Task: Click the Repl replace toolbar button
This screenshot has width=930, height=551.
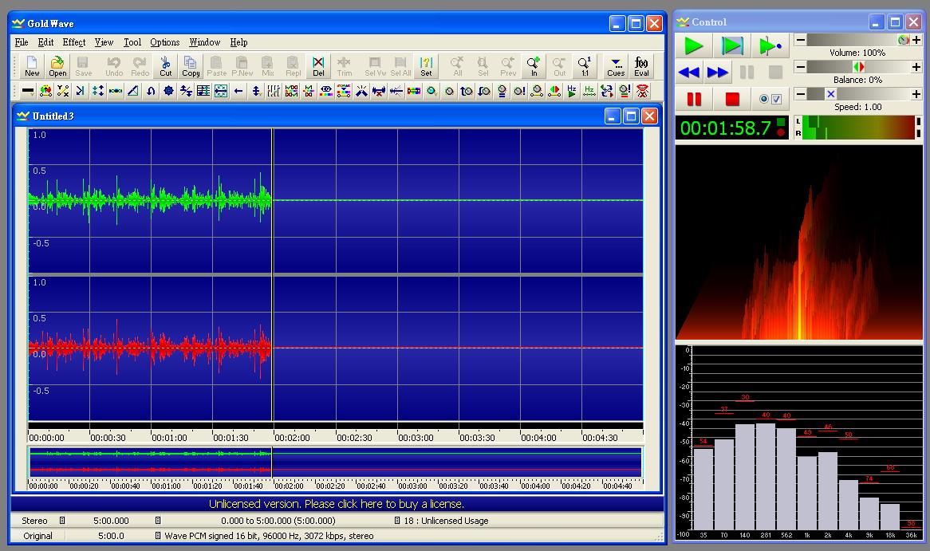Action: 293,66
